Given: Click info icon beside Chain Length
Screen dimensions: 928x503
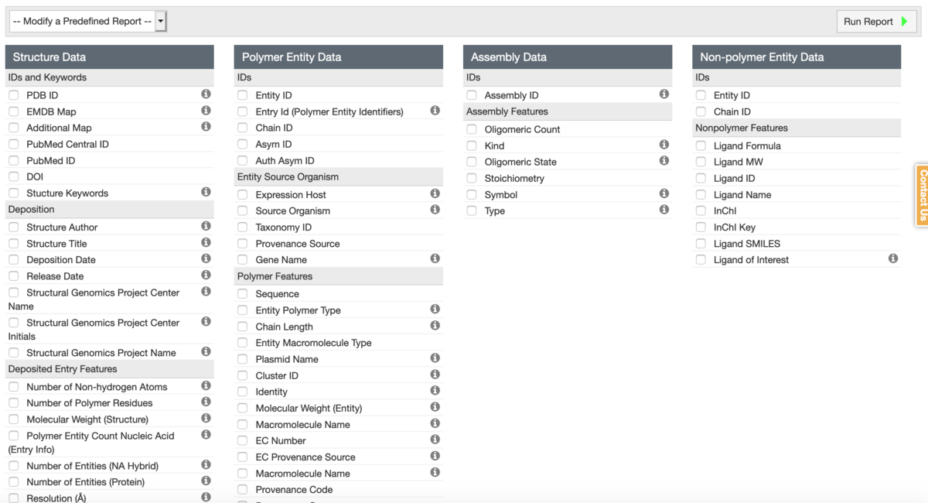Looking at the screenshot, I should (435, 326).
